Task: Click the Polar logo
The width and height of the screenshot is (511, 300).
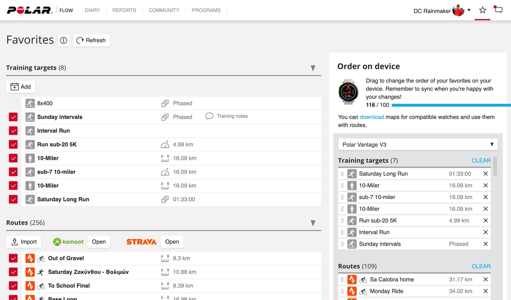Action: click(x=30, y=10)
